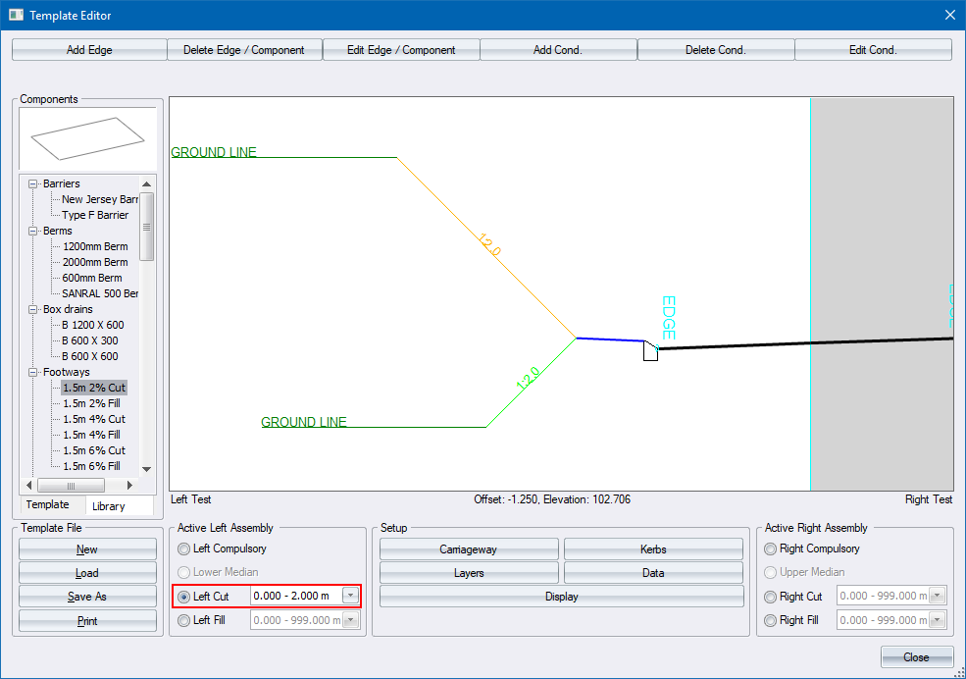Click the horizontal scrollbar thumb in components
966x679 pixels.
[x=71, y=486]
